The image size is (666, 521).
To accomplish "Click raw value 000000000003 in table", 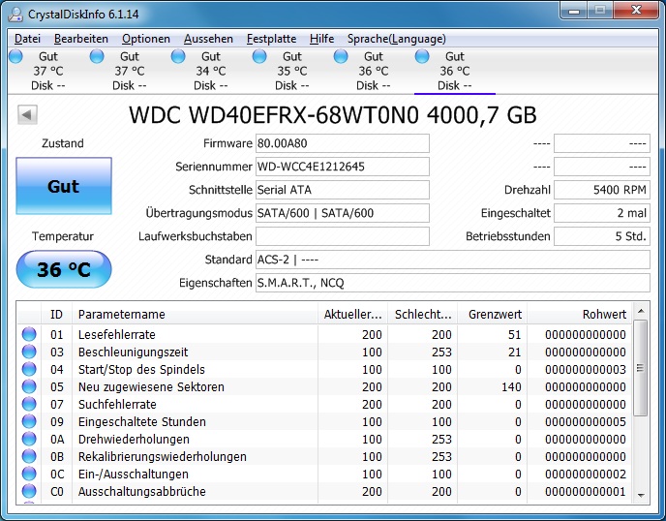I will pos(586,369).
